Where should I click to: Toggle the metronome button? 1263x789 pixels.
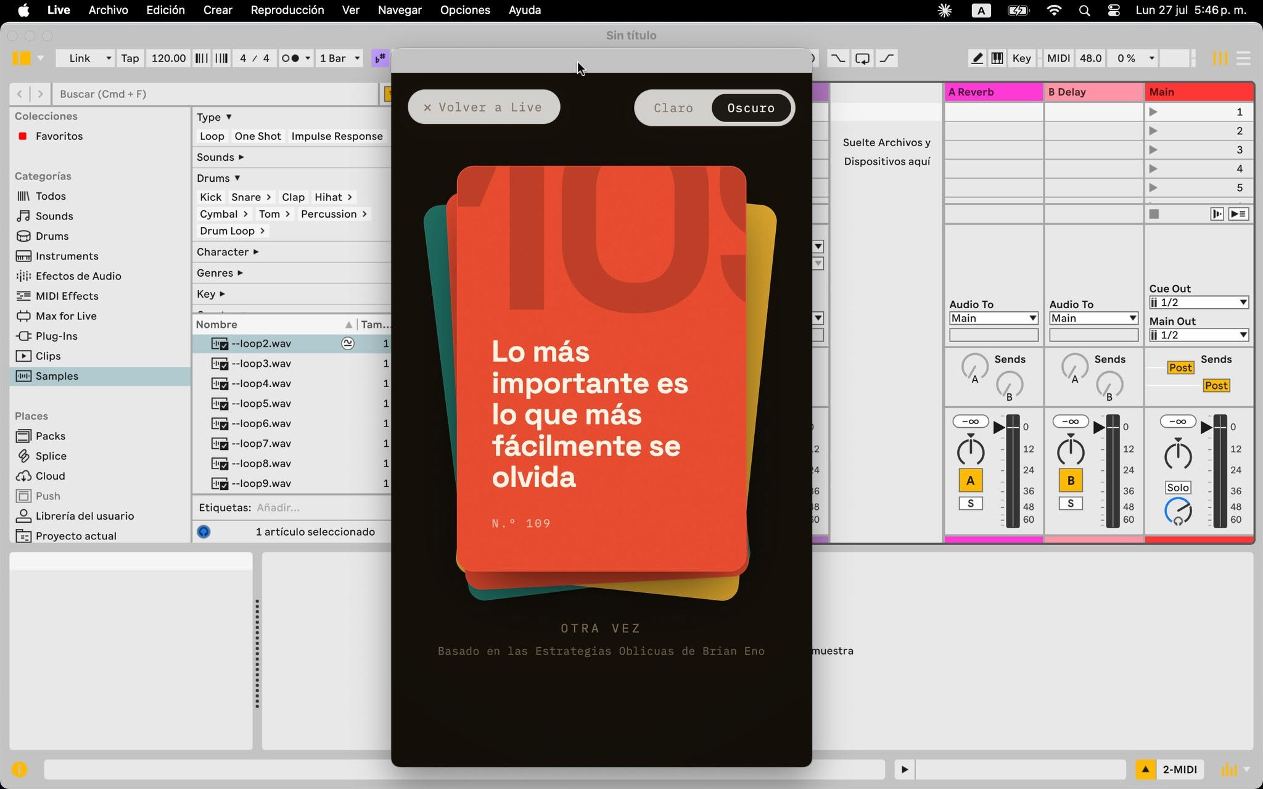[290, 58]
